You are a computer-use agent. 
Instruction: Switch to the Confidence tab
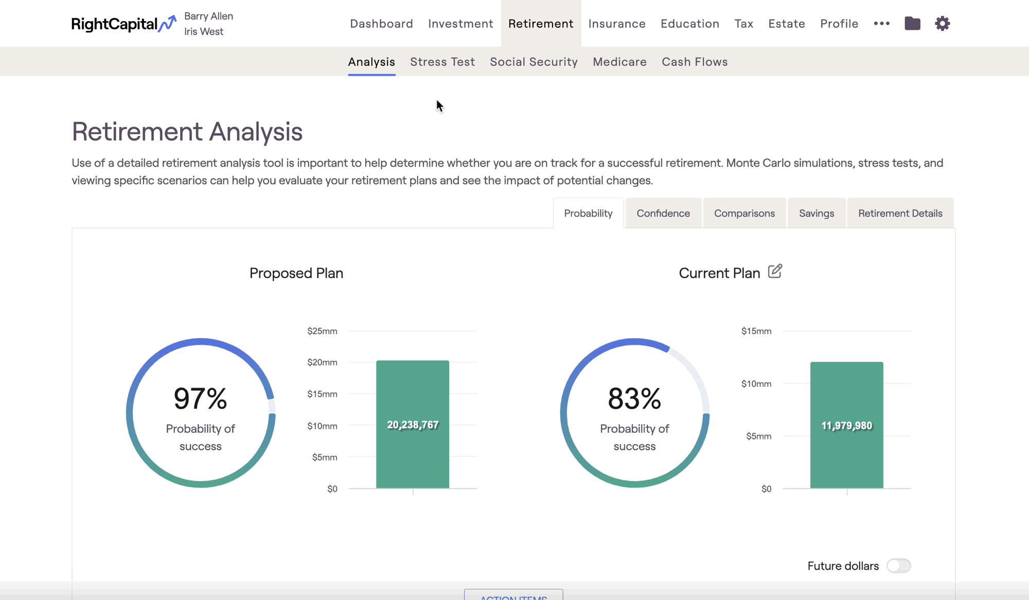coord(663,213)
